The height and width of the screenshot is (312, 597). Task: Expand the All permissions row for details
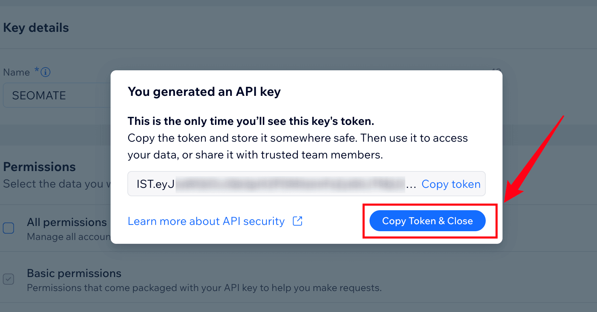point(67,222)
